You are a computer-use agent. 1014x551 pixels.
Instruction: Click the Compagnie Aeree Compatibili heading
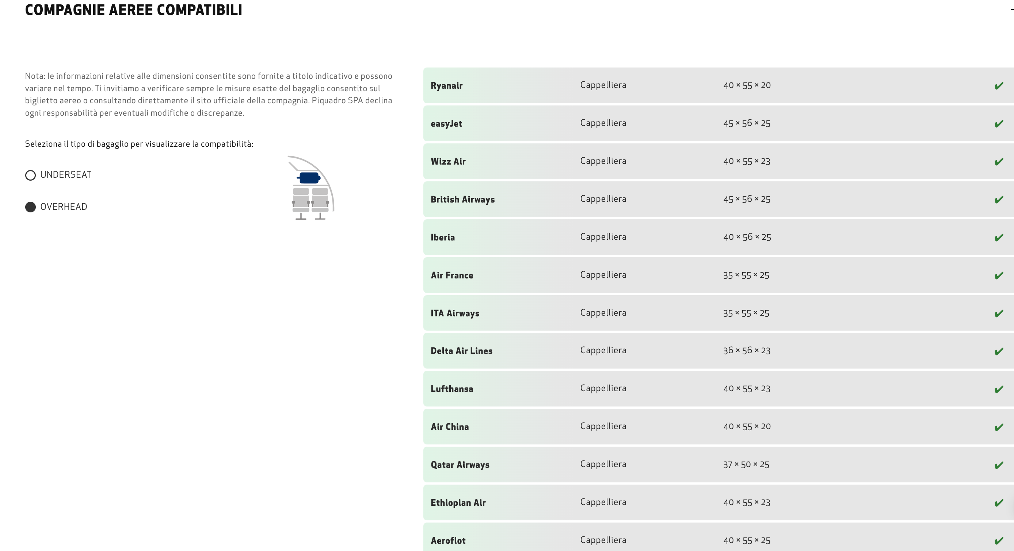point(133,10)
